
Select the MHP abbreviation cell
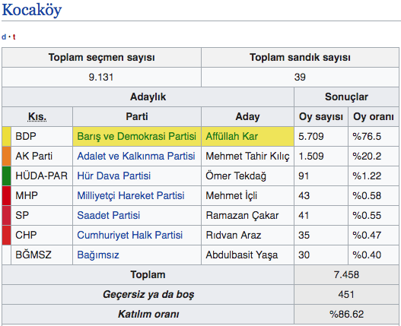42,196
